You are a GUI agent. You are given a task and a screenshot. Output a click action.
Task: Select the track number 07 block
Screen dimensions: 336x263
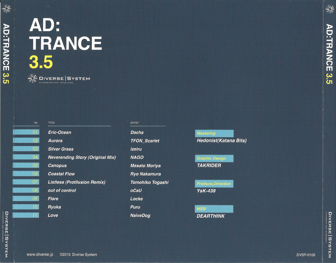point(26,182)
